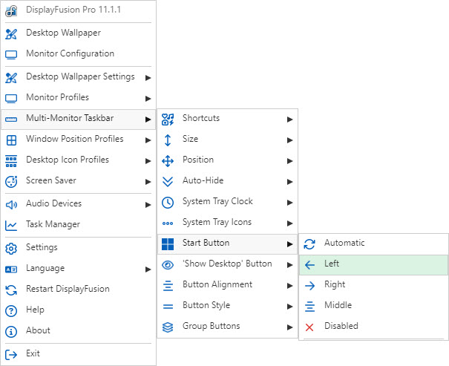The width and height of the screenshot is (449, 366).
Task: Click the Monitor Configuration screen icon
Action: coord(11,54)
